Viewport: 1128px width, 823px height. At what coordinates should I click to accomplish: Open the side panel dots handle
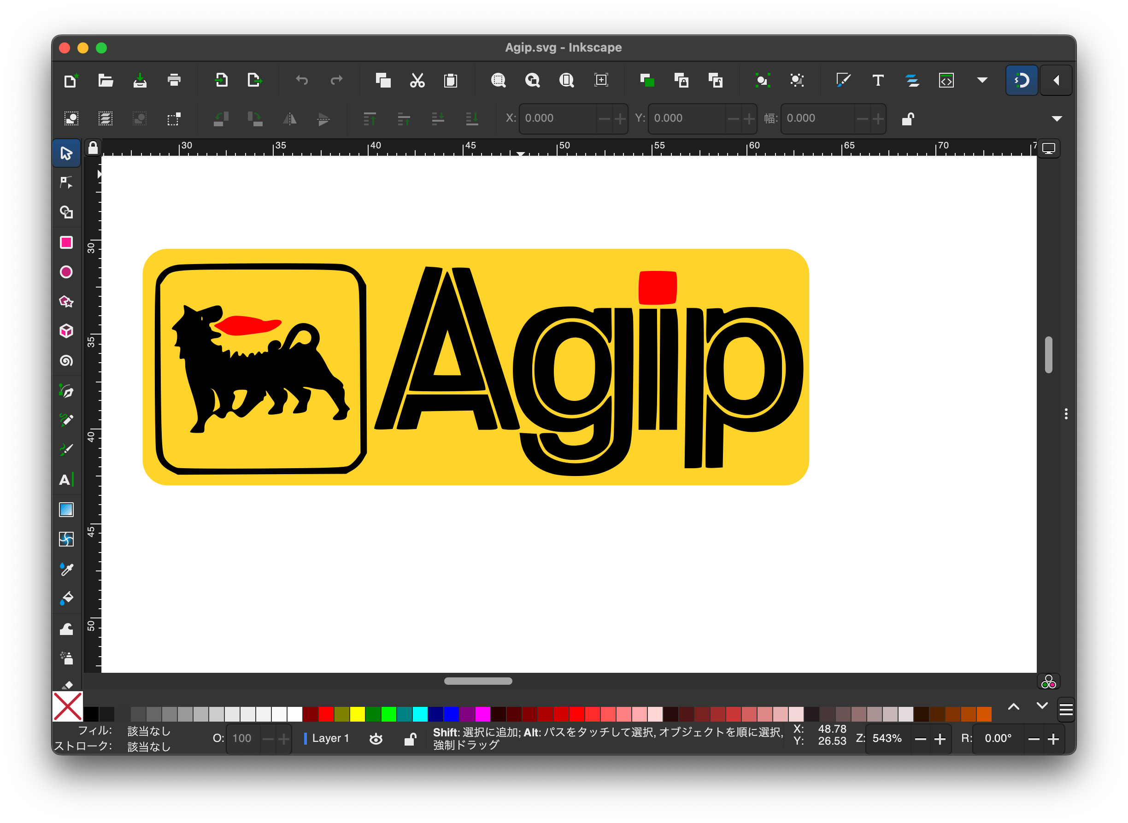1066,414
